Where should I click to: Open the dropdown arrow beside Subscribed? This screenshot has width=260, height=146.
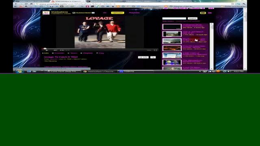[93, 13]
